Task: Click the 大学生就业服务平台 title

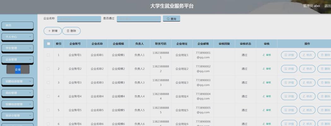Action: 172,6
